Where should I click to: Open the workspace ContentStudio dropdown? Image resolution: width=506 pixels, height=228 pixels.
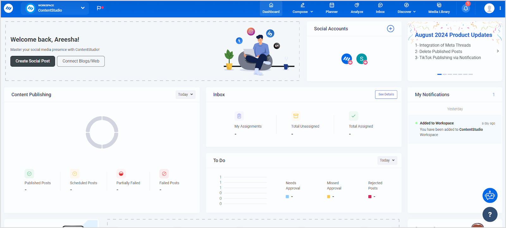click(x=55, y=8)
